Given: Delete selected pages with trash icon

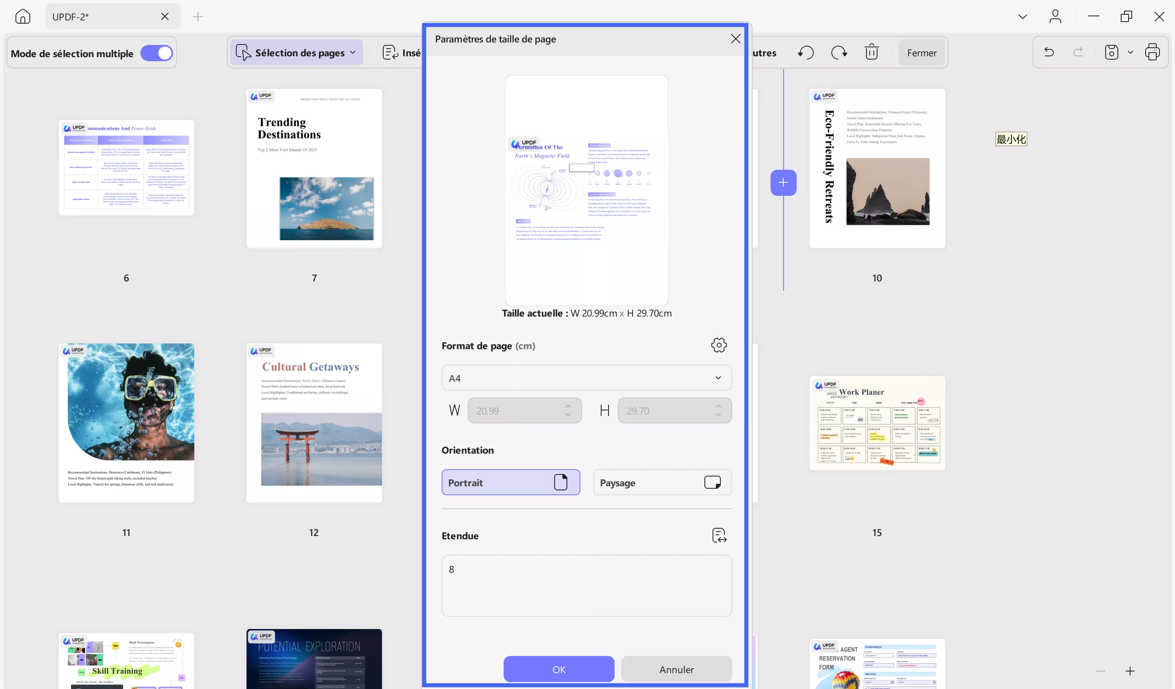Looking at the screenshot, I should [x=871, y=53].
